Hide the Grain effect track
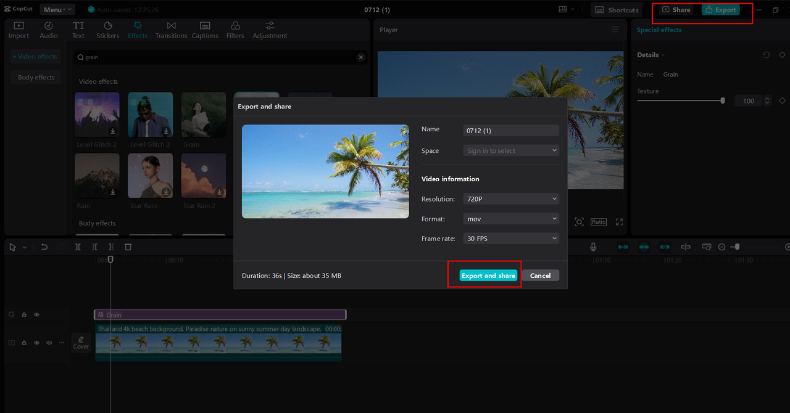790x413 pixels. (x=36, y=314)
